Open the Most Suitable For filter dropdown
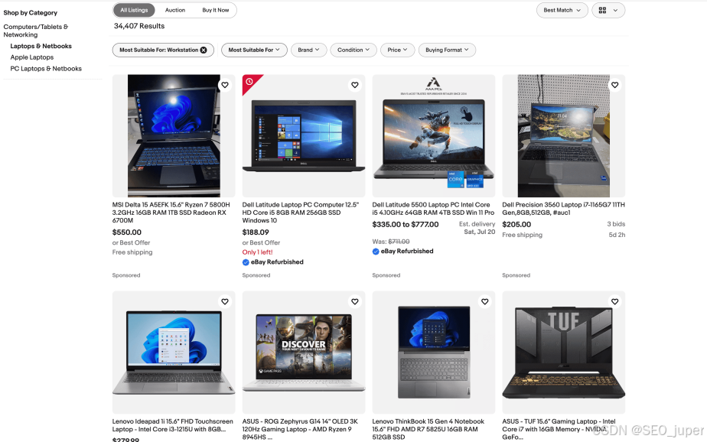The width and height of the screenshot is (707, 442). [x=254, y=50]
